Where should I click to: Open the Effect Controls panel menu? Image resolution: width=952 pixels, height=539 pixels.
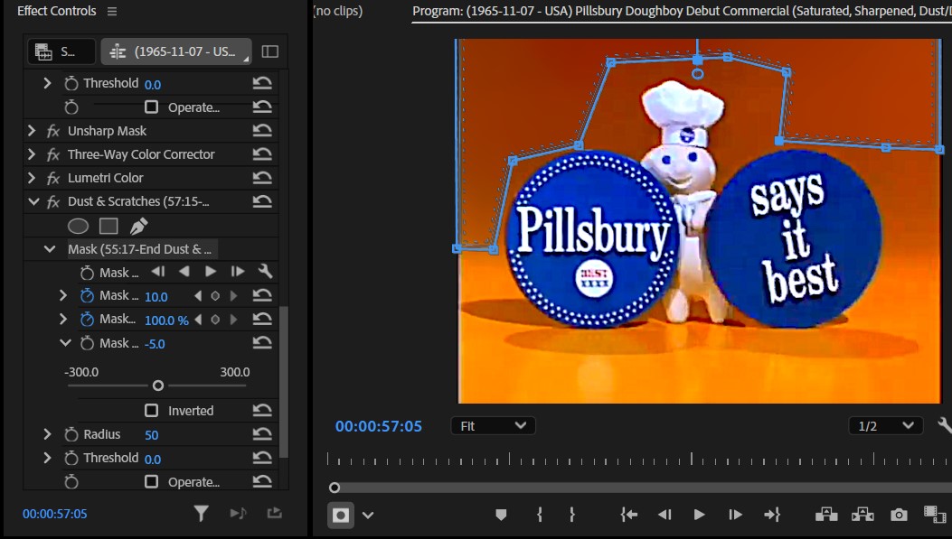pyautogui.click(x=112, y=11)
